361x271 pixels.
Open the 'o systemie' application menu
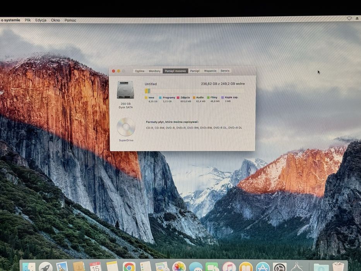point(10,20)
